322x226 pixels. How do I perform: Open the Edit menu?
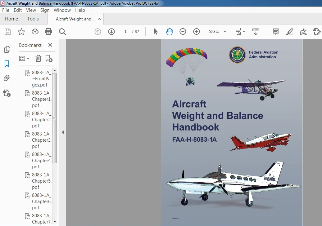point(18,10)
